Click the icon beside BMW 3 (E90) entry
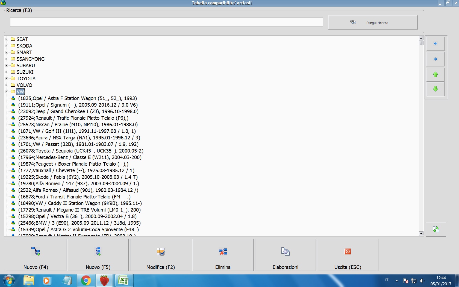The width and height of the screenshot is (459, 287). [x=13, y=223]
